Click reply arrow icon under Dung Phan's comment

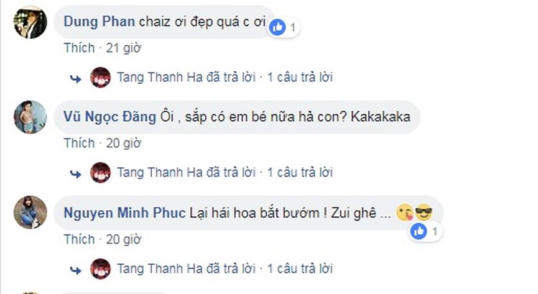(76, 78)
